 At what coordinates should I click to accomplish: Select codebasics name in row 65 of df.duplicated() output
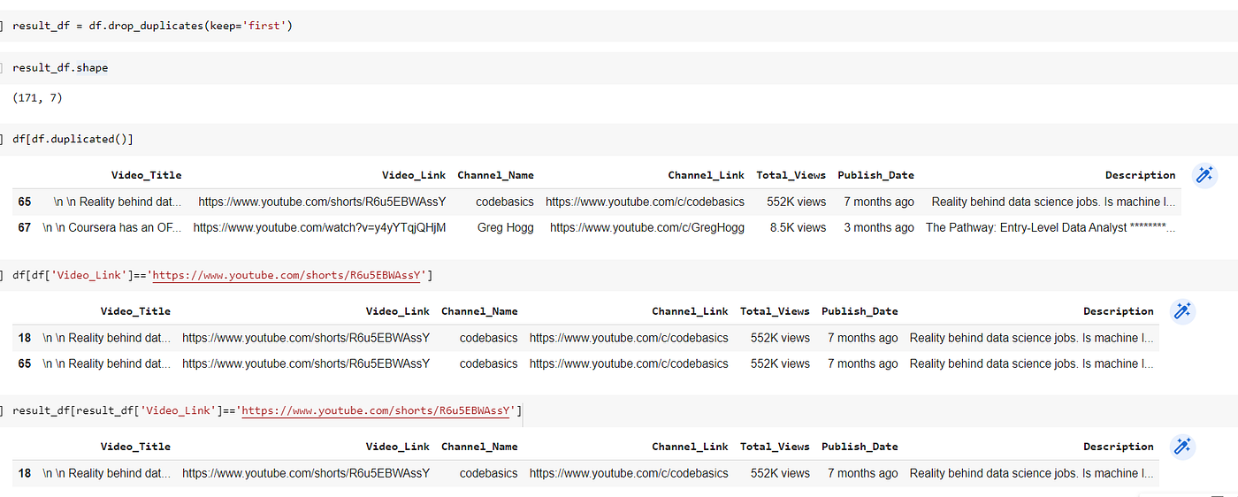[x=505, y=202]
